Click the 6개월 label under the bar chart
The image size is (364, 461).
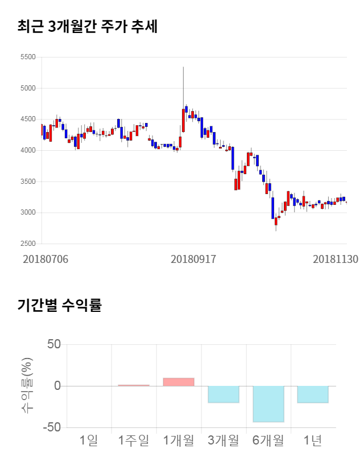(268, 440)
